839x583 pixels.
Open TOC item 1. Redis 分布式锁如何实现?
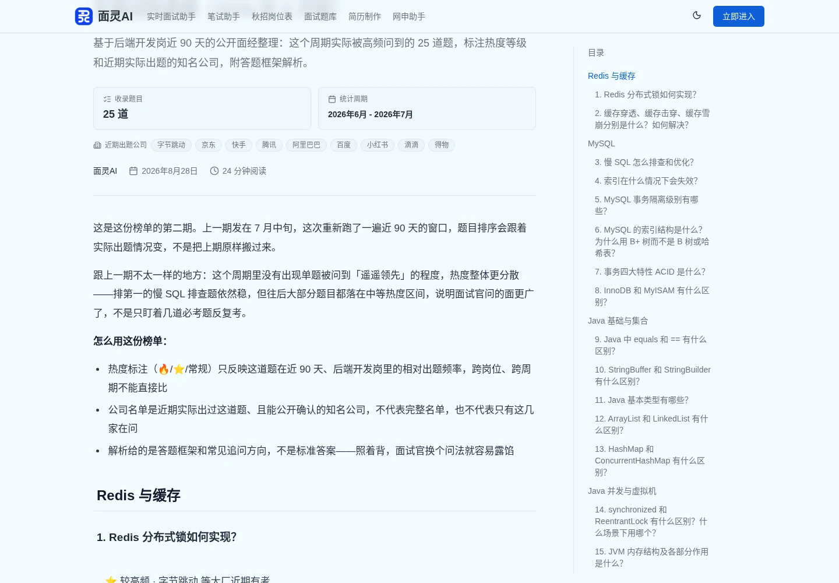pos(646,94)
